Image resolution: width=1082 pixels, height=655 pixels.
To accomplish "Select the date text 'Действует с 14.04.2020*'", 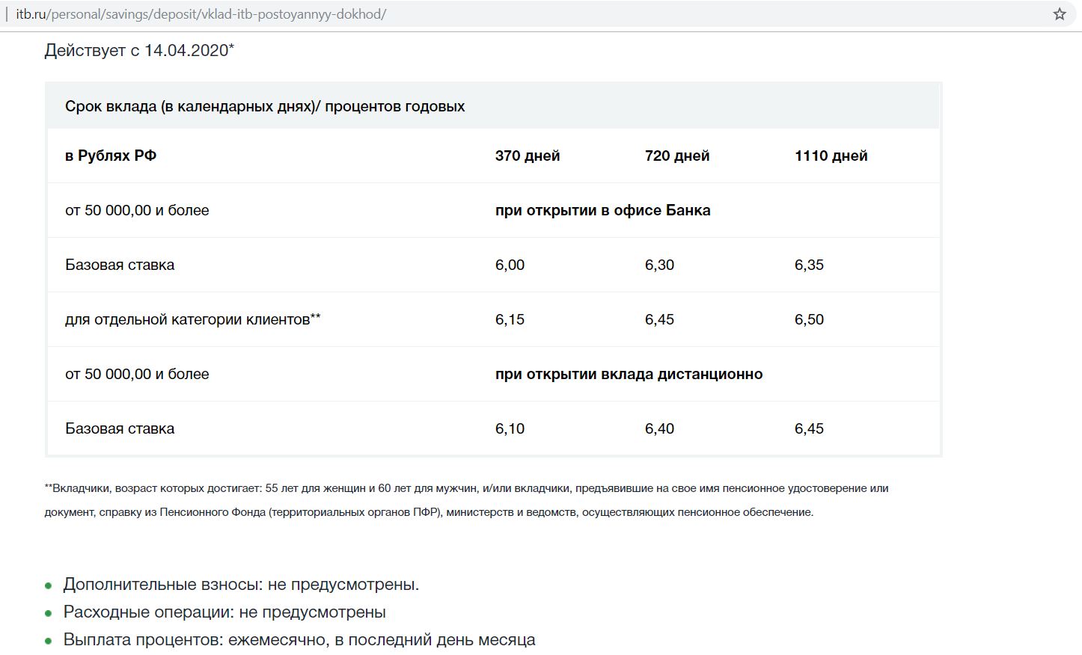I will pos(139,50).
